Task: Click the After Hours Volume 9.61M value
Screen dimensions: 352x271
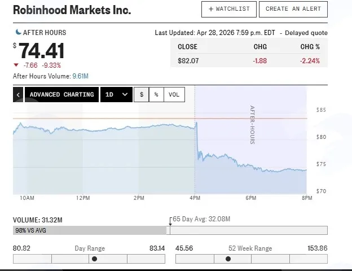Action: (80, 76)
